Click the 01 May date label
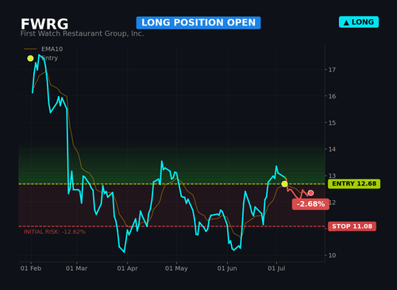Viewport: 397px width, 290px height. (x=176, y=269)
